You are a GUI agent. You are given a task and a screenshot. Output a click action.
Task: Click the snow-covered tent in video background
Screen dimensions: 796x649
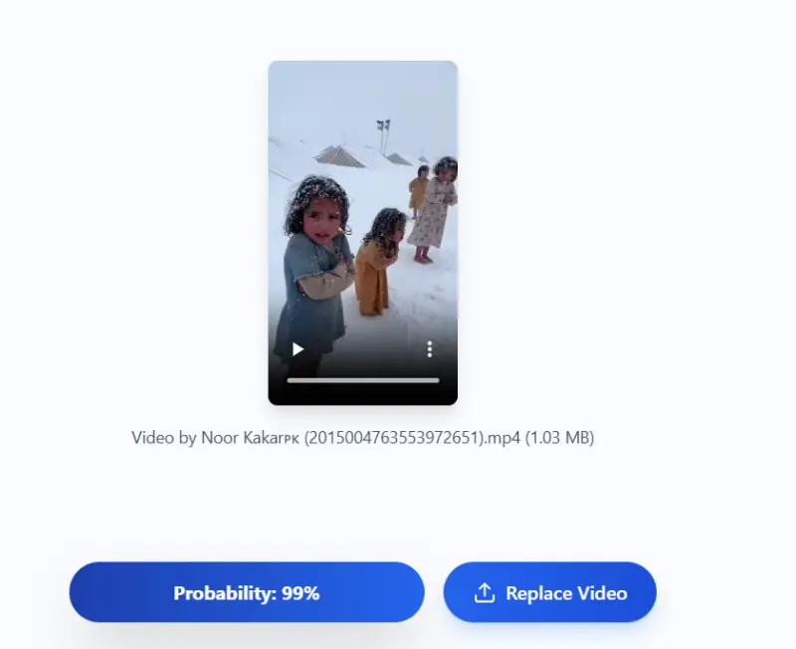click(x=339, y=155)
